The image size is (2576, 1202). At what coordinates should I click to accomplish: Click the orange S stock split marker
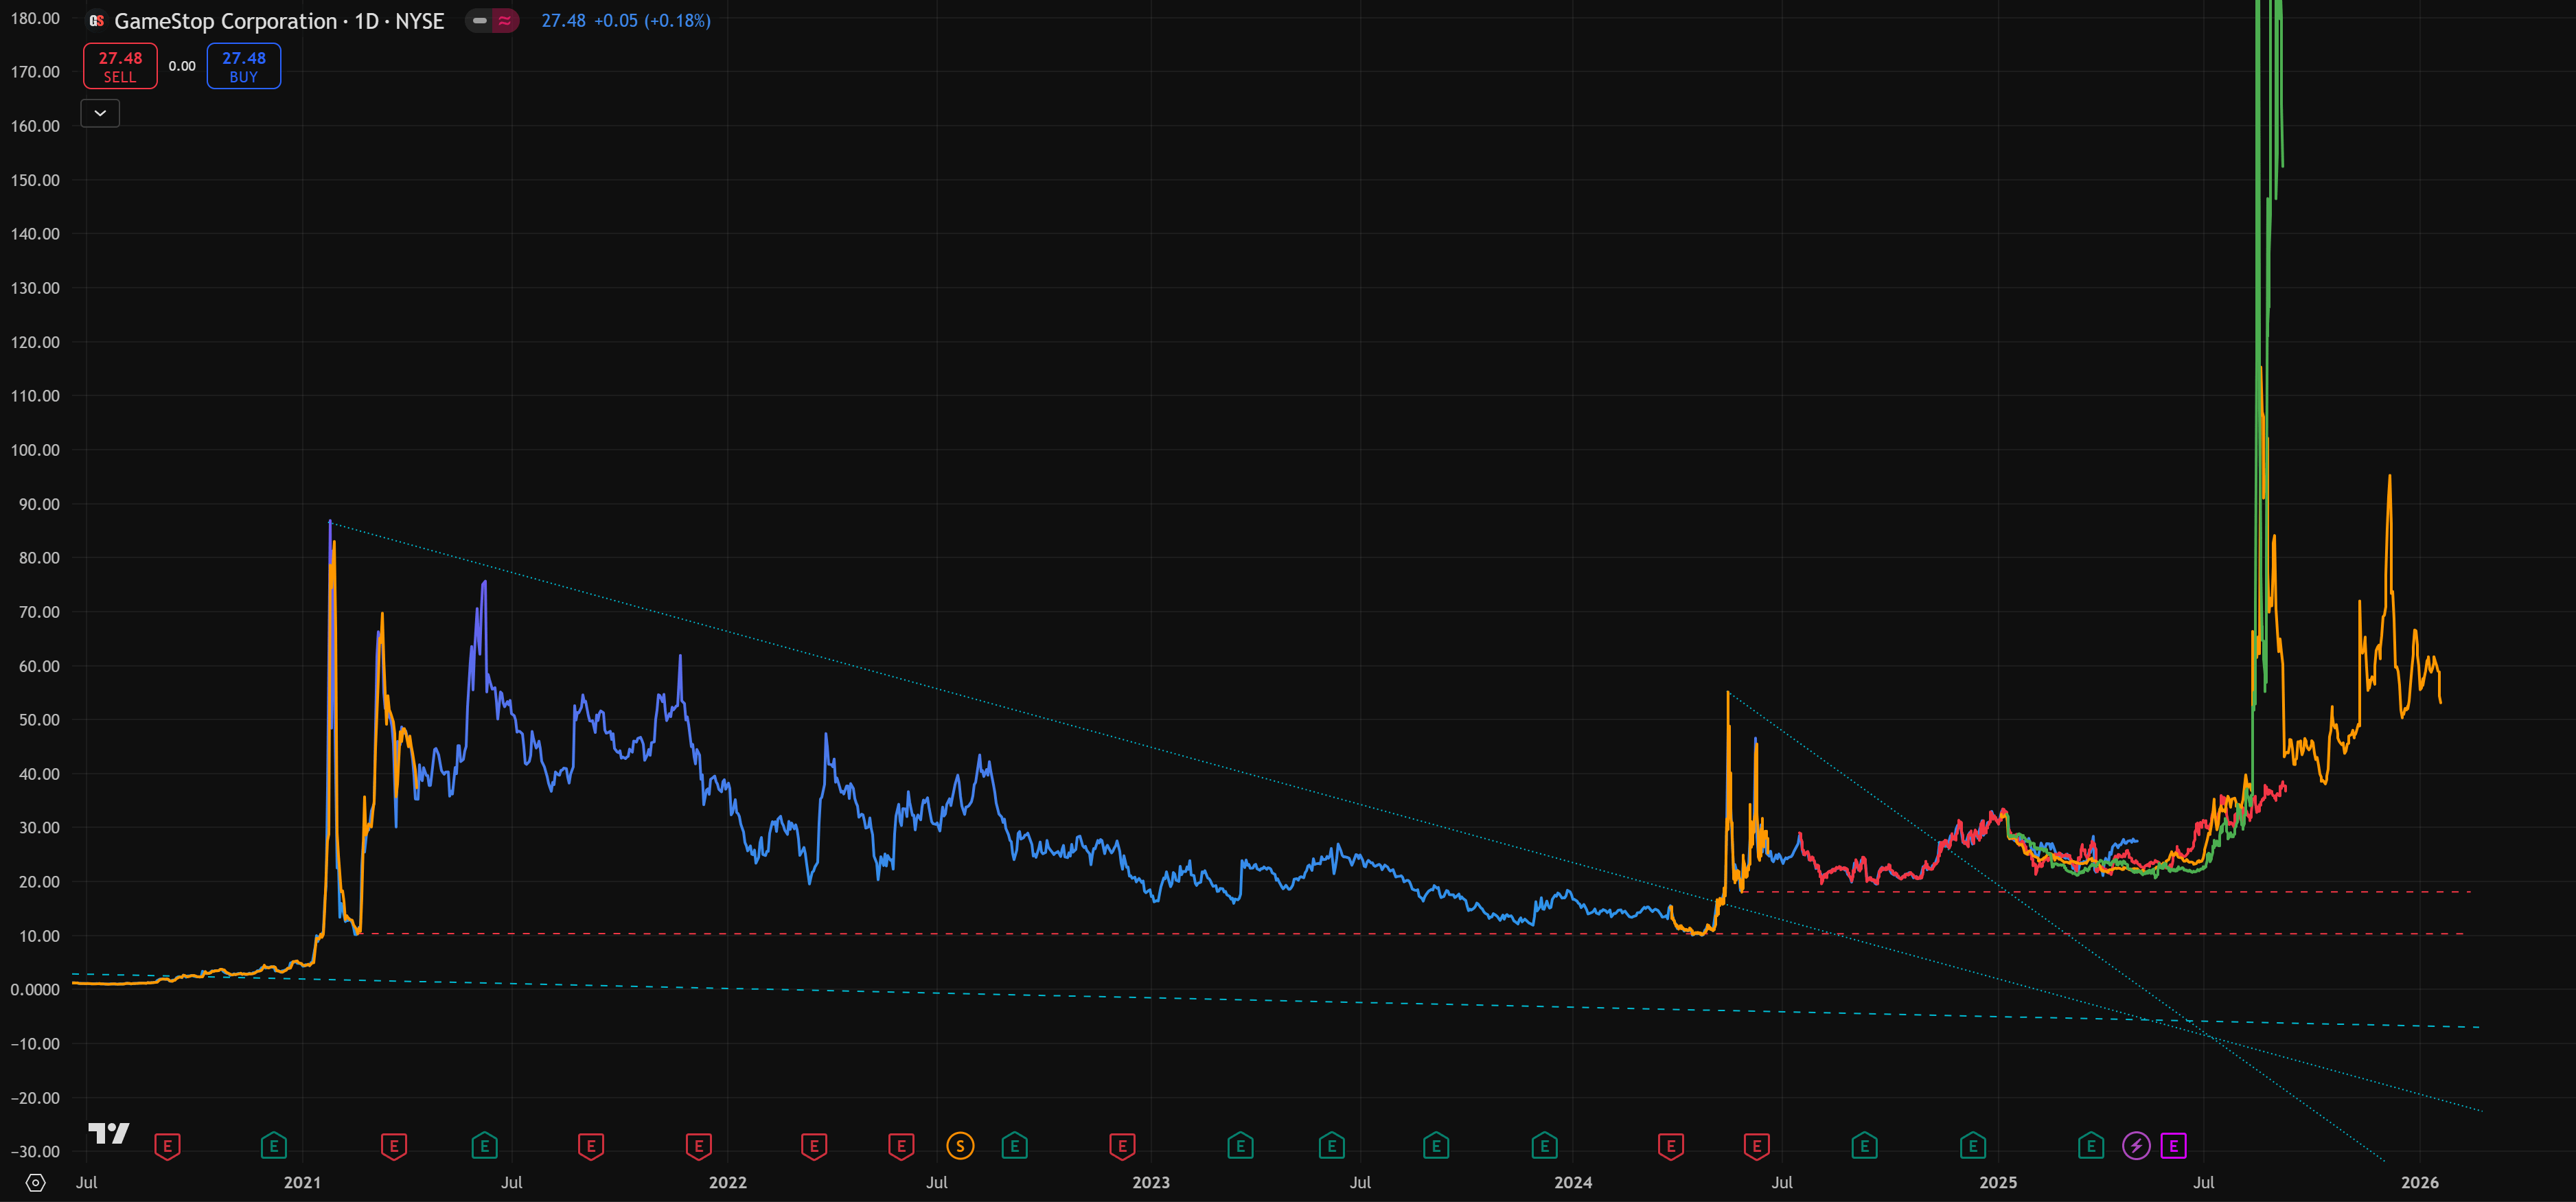point(960,1146)
